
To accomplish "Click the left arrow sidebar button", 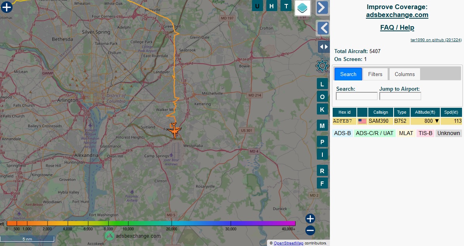I will pyautogui.click(x=323, y=28).
